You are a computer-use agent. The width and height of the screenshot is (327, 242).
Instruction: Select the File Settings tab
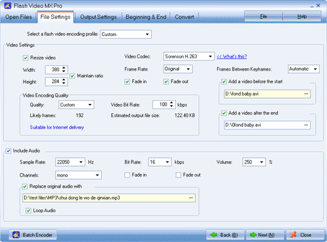[56, 17]
